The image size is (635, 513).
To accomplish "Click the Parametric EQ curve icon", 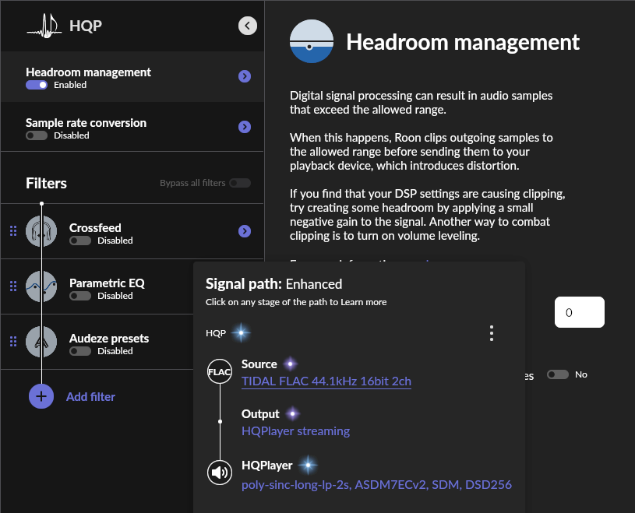I will click(x=42, y=287).
